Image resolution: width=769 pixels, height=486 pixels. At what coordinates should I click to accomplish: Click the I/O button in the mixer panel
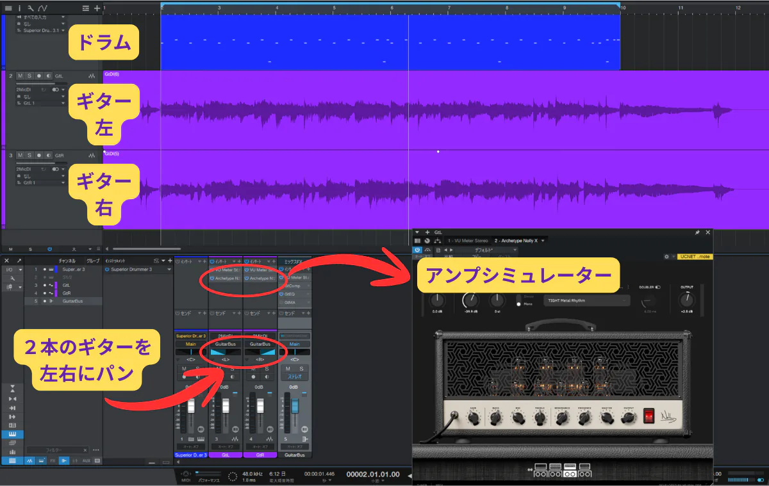[10, 270]
